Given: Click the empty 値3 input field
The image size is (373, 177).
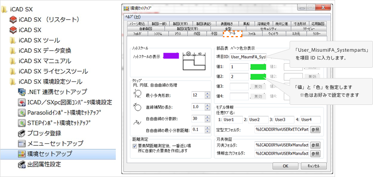Looking at the screenshot, I should pyautogui.click(x=239, y=87).
